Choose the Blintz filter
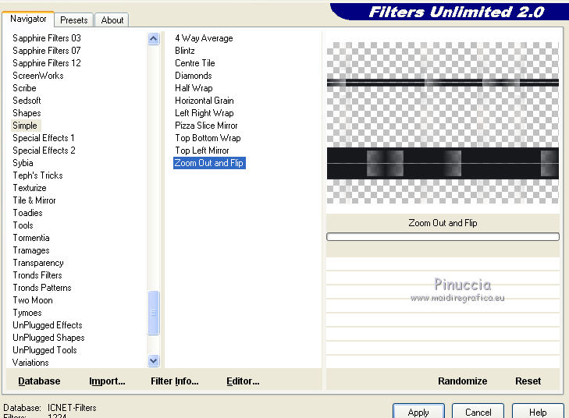The height and width of the screenshot is (418, 569). (x=185, y=51)
